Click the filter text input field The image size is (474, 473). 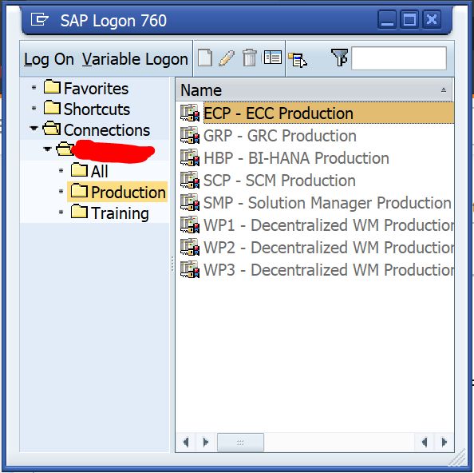[x=399, y=58]
